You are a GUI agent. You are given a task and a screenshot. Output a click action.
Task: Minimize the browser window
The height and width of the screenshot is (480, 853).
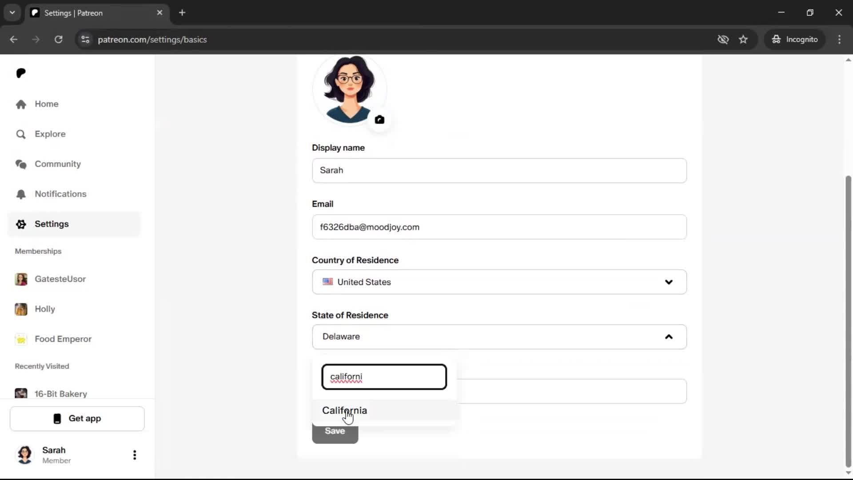click(x=781, y=12)
